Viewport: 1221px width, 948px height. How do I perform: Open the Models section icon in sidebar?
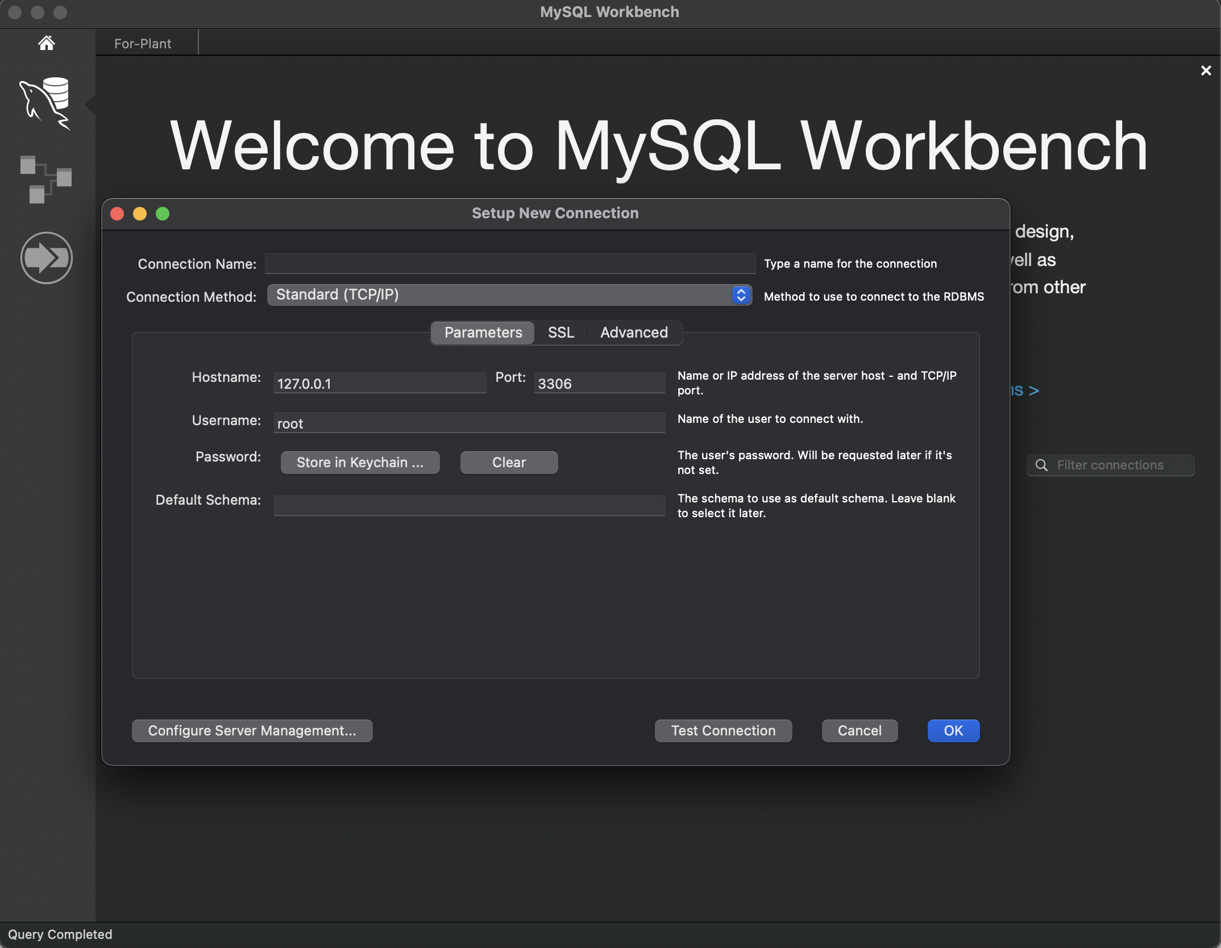(46, 179)
